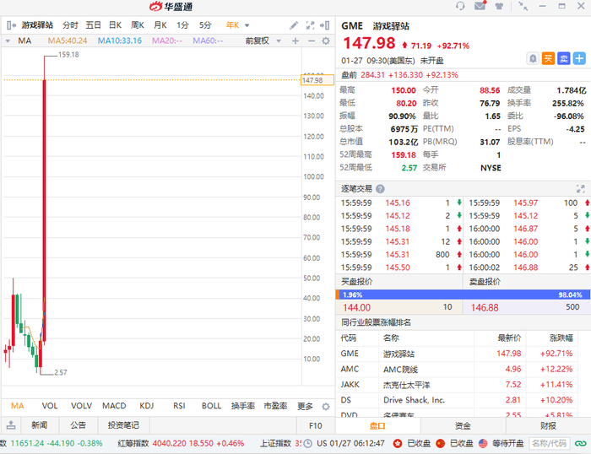Switch to 盘口 quote tab
Viewport: 591px width, 454px height.
click(x=377, y=426)
